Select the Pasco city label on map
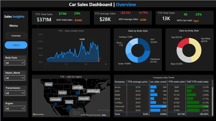The image size is (216, 121). coord(49,84)
